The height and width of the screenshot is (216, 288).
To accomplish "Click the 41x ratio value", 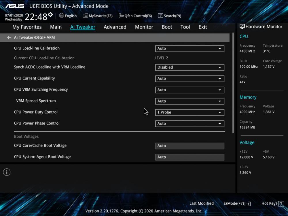I will tap(242, 82).
